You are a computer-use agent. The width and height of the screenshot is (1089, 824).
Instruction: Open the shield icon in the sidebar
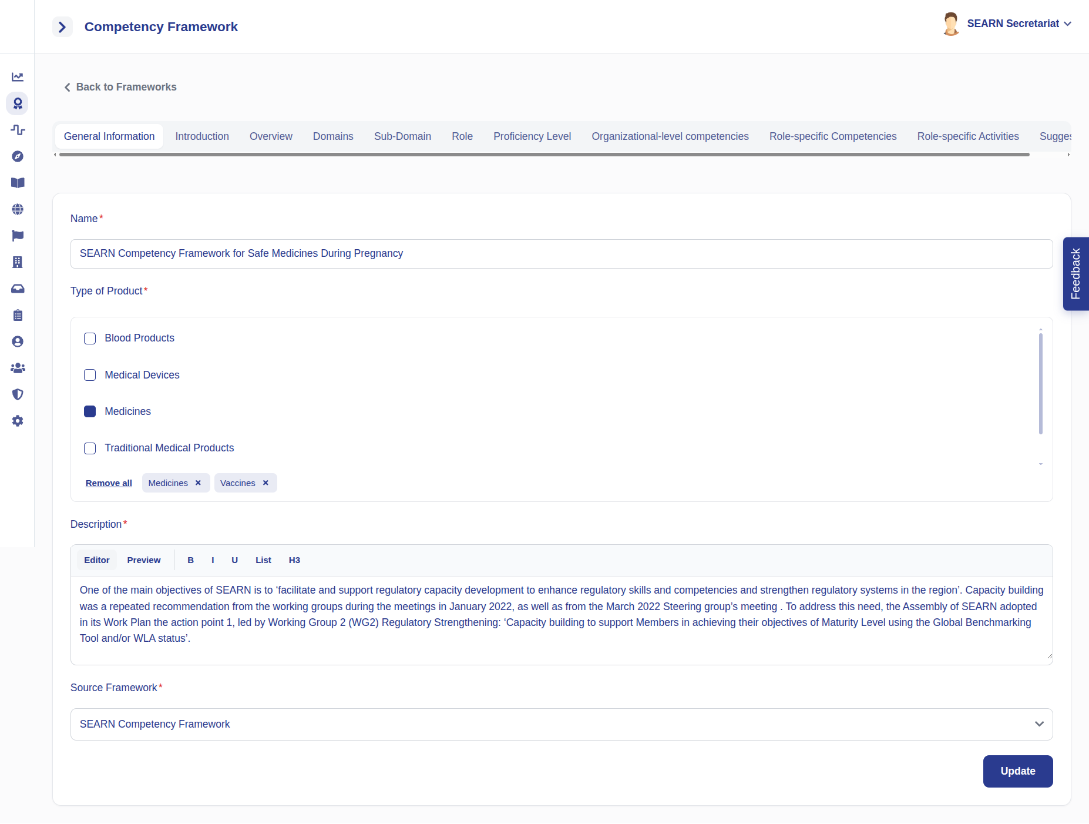point(18,394)
